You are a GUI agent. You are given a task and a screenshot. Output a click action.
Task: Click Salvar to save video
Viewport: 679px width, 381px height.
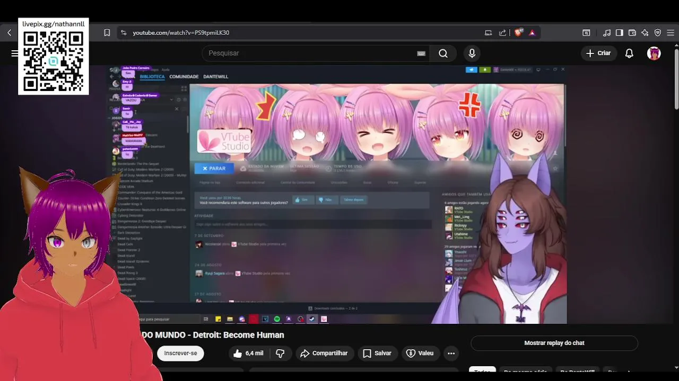[377, 353]
